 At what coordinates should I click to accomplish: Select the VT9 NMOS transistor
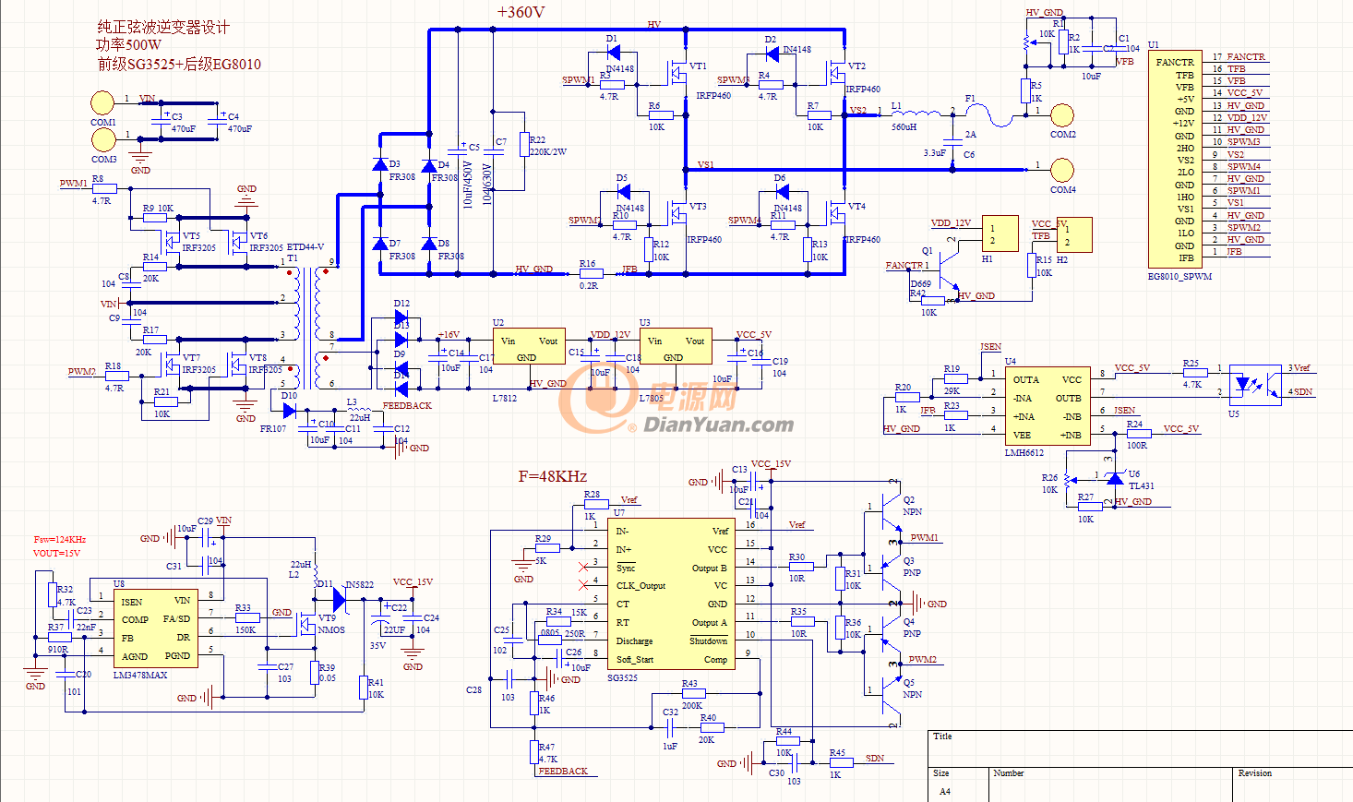[x=307, y=623]
